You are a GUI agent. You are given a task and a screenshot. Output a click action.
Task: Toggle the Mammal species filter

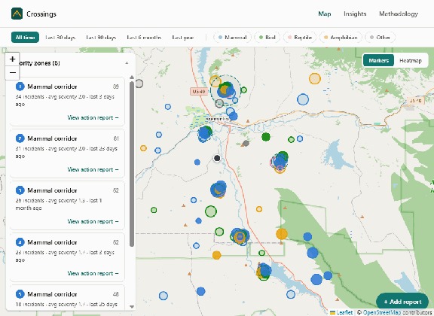pyautogui.click(x=233, y=38)
